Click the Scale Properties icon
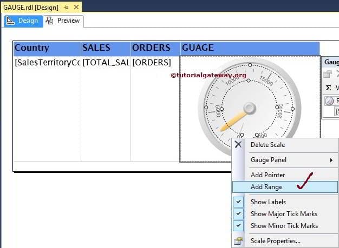339x248 pixels. coord(238,241)
